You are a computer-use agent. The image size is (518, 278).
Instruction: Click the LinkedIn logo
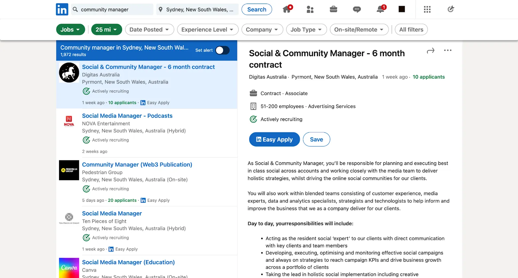(x=62, y=9)
